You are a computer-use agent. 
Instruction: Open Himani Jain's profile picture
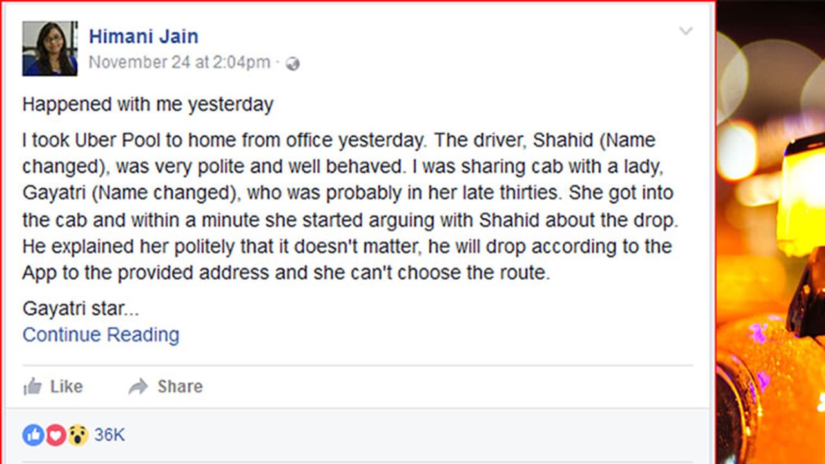pos(50,48)
